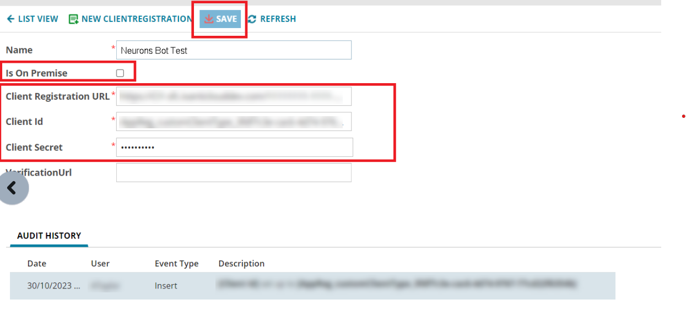This screenshot has height=321, width=686.
Task: Click the New ClientRegistration document icon
Action: (73, 19)
